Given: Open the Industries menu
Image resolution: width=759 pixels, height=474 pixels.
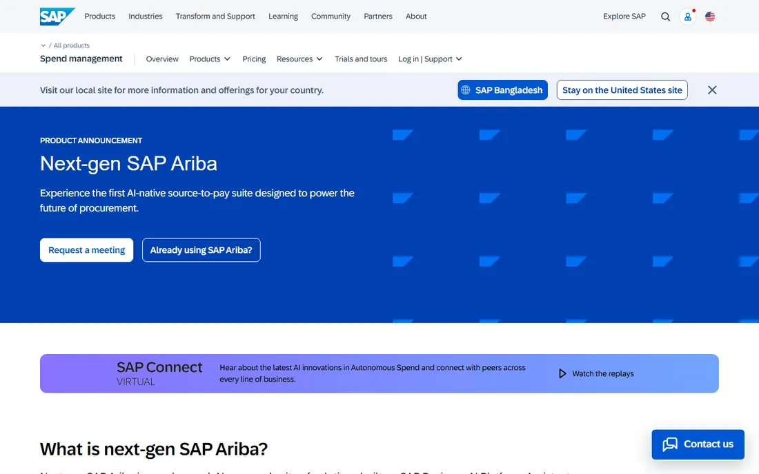Looking at the screenshot, I should (145, 17).
